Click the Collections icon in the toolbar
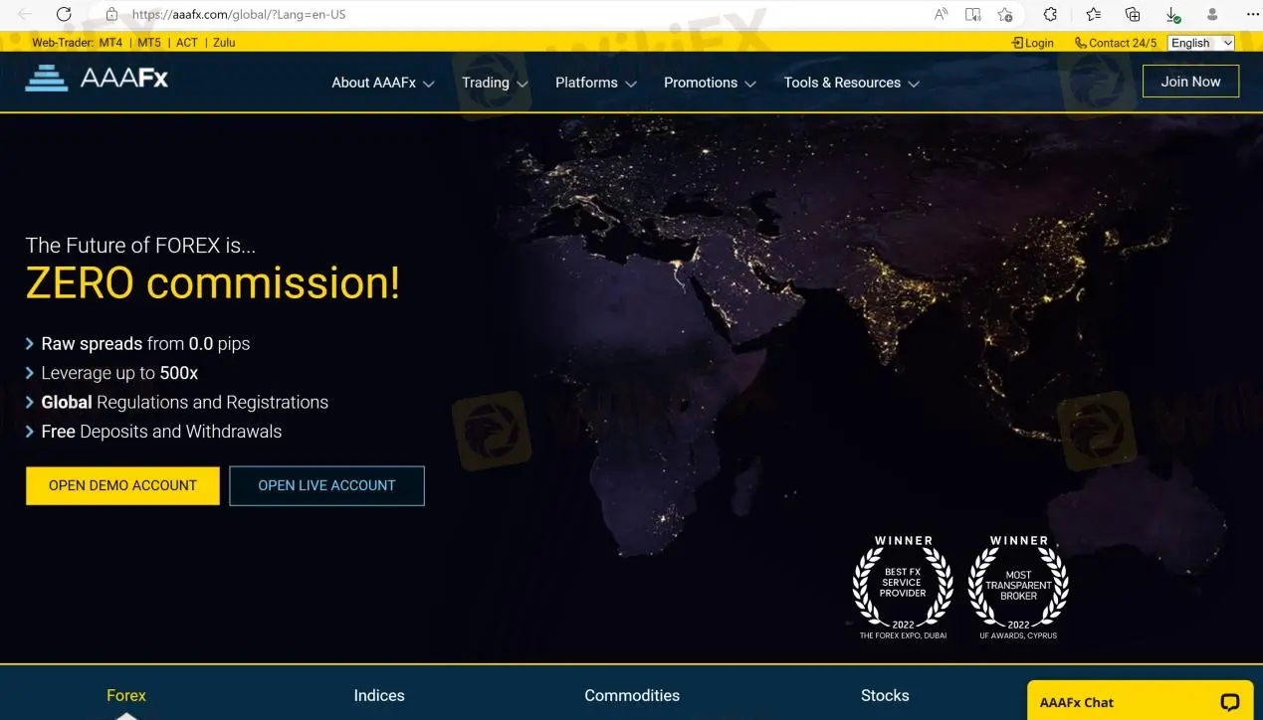Image resolution: width=1263 pixels, height=720 pixels. [1132, 14]
